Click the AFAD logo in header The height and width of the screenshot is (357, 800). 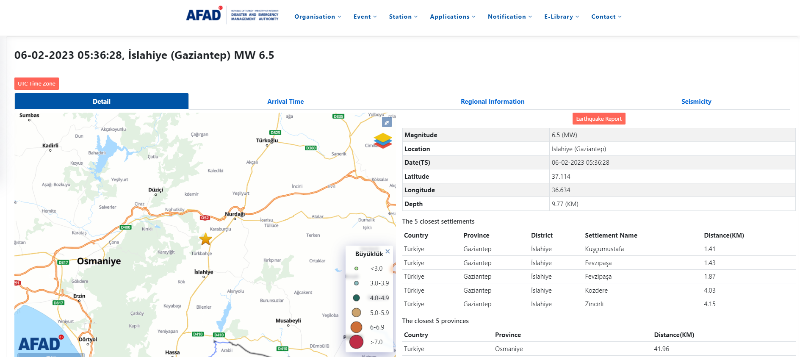tap(233, 15)
